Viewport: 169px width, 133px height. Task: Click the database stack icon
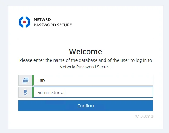pyautogui.click(x=25, y=80)
